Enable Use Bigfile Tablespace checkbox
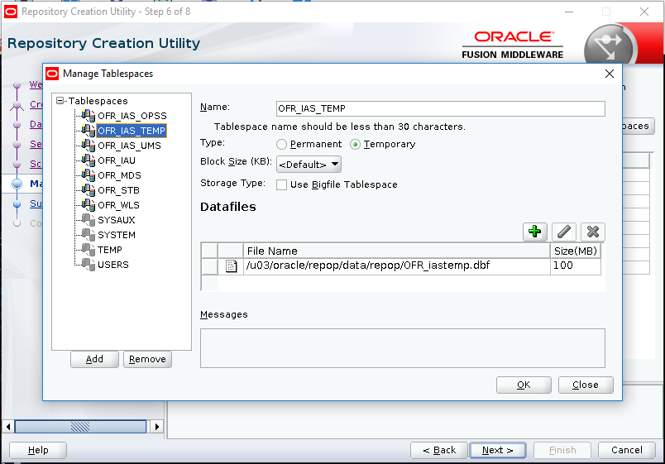 tap(281, 184)
